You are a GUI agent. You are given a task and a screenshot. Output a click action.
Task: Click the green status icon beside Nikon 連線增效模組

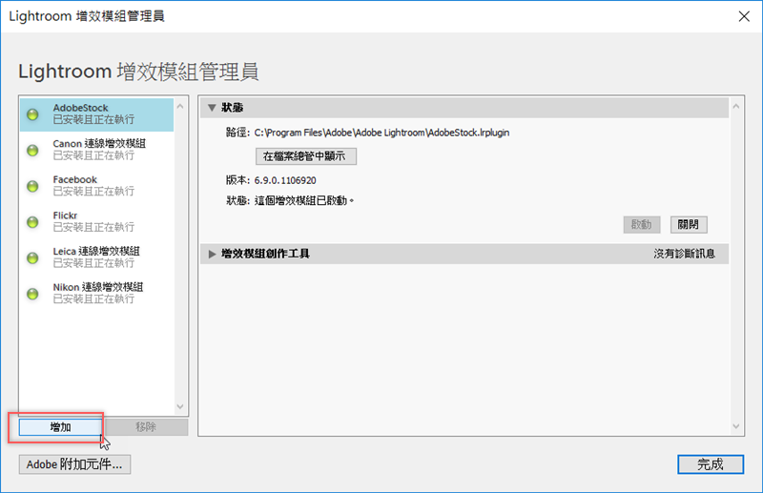[x=32, y=294]
